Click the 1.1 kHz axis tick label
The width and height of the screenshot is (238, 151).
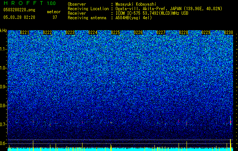(3, 49)
